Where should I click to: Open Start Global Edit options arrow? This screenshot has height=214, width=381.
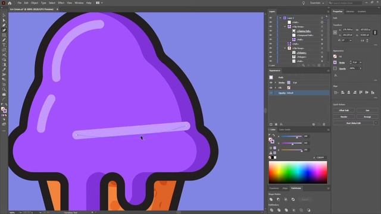pos(376,123)
